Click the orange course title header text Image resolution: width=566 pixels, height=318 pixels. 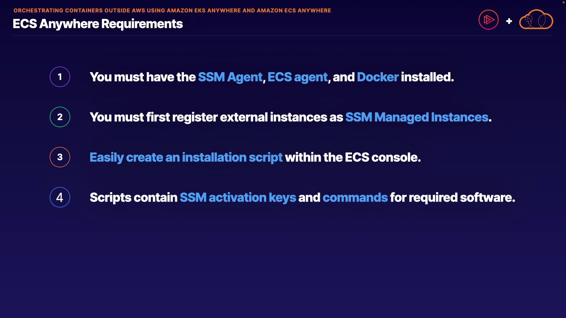[172, 11]
